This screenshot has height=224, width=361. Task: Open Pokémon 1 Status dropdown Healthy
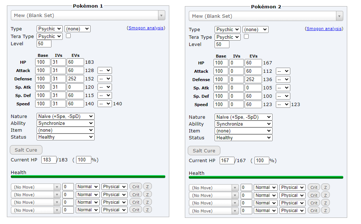(66, 137)
